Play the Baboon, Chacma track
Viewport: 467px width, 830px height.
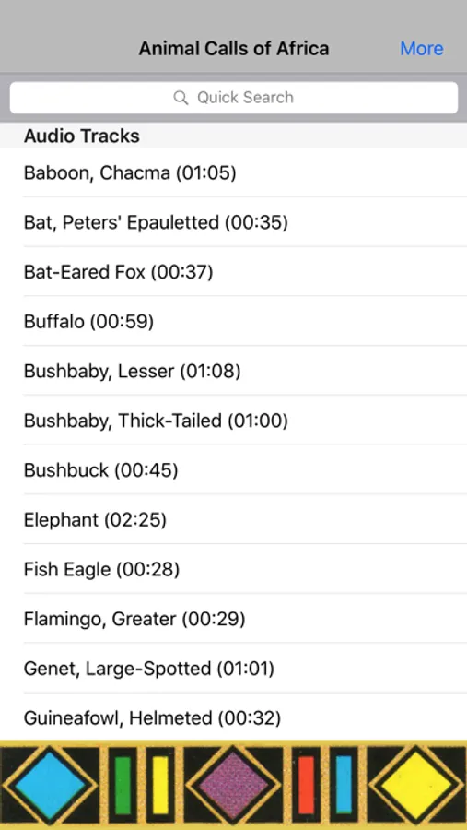coord(233,172)
